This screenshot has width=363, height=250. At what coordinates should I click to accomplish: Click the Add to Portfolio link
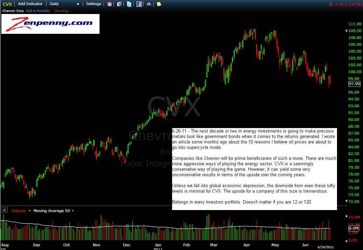pyautogui.click(x=38, y=11)
